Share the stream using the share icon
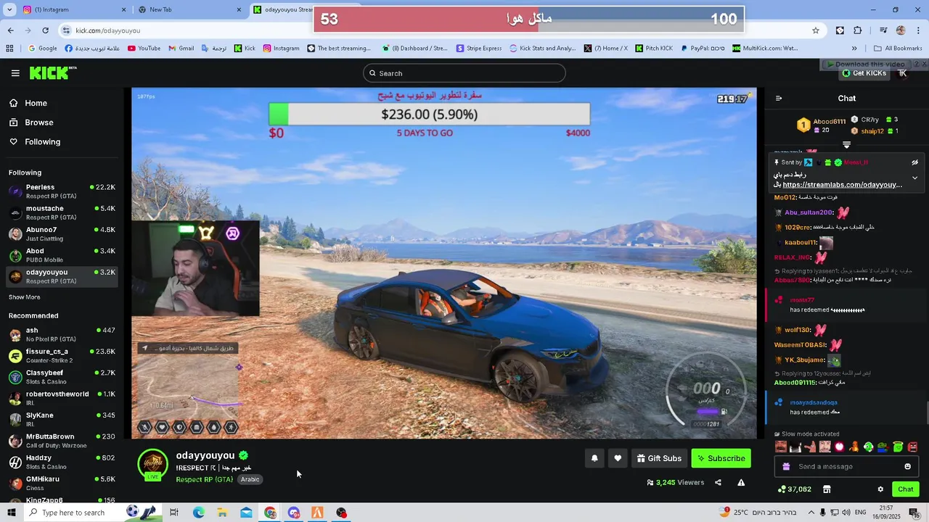Screen dimensions: 929x522 tap(718, 483)
